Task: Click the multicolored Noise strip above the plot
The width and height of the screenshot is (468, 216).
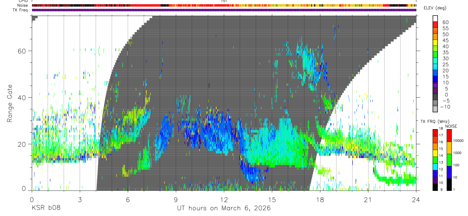Action: (x=224, y=5)
